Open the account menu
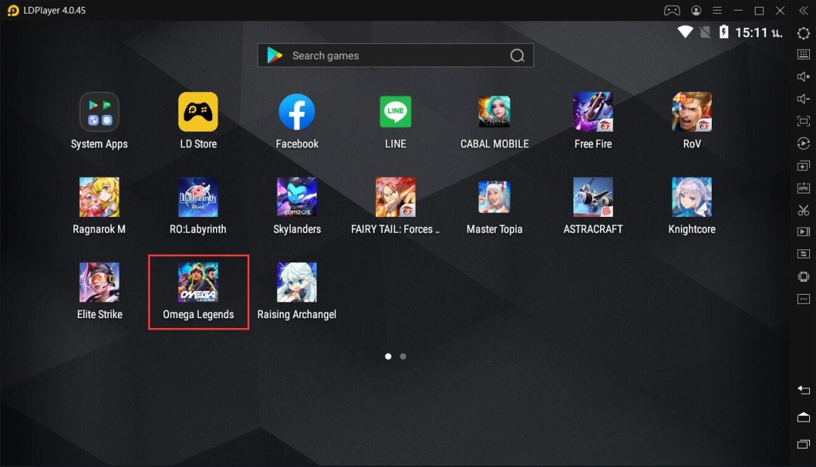Screen dimensions: 816x467 (x=696, y=11)
